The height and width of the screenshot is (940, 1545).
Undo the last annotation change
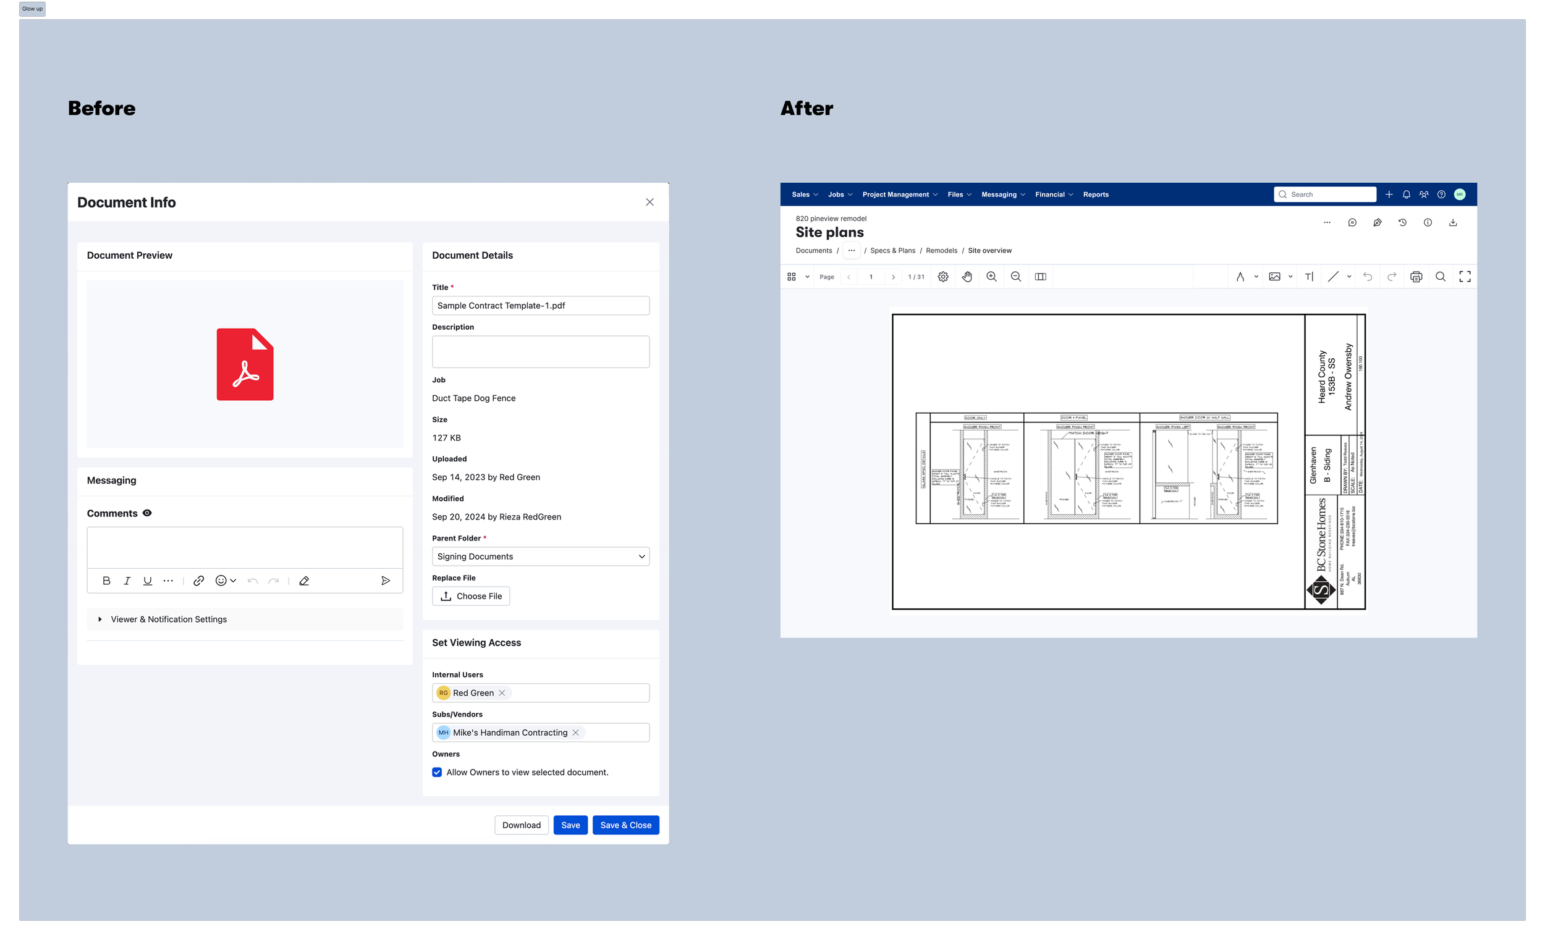point(1368,276)
